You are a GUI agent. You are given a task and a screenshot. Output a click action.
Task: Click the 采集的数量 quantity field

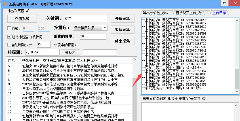click(93, 37)
